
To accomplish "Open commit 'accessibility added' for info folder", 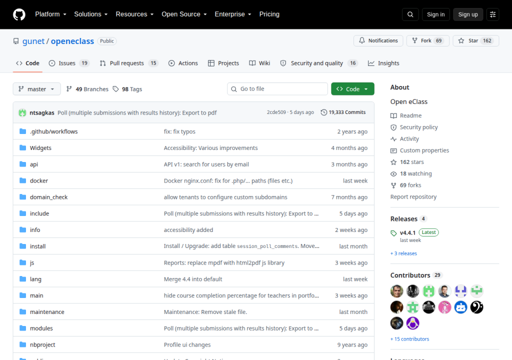I will [x=188, y=230].
